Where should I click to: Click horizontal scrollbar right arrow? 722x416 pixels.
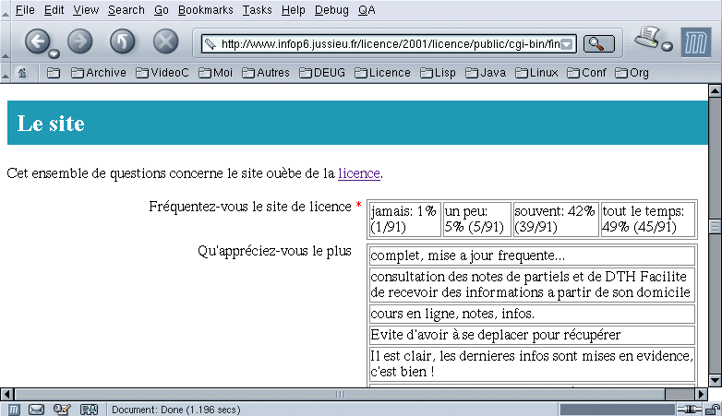click(x=702, y=395)
